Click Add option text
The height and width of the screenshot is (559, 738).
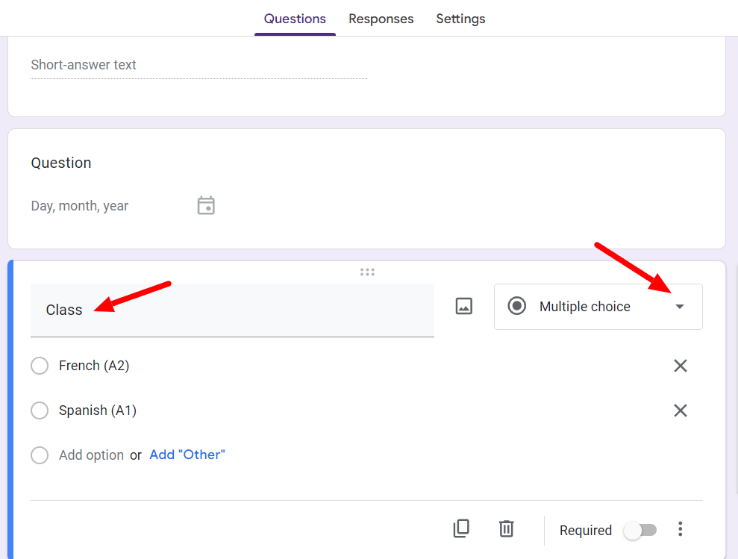pyautogui.click(x=91, y=455)
